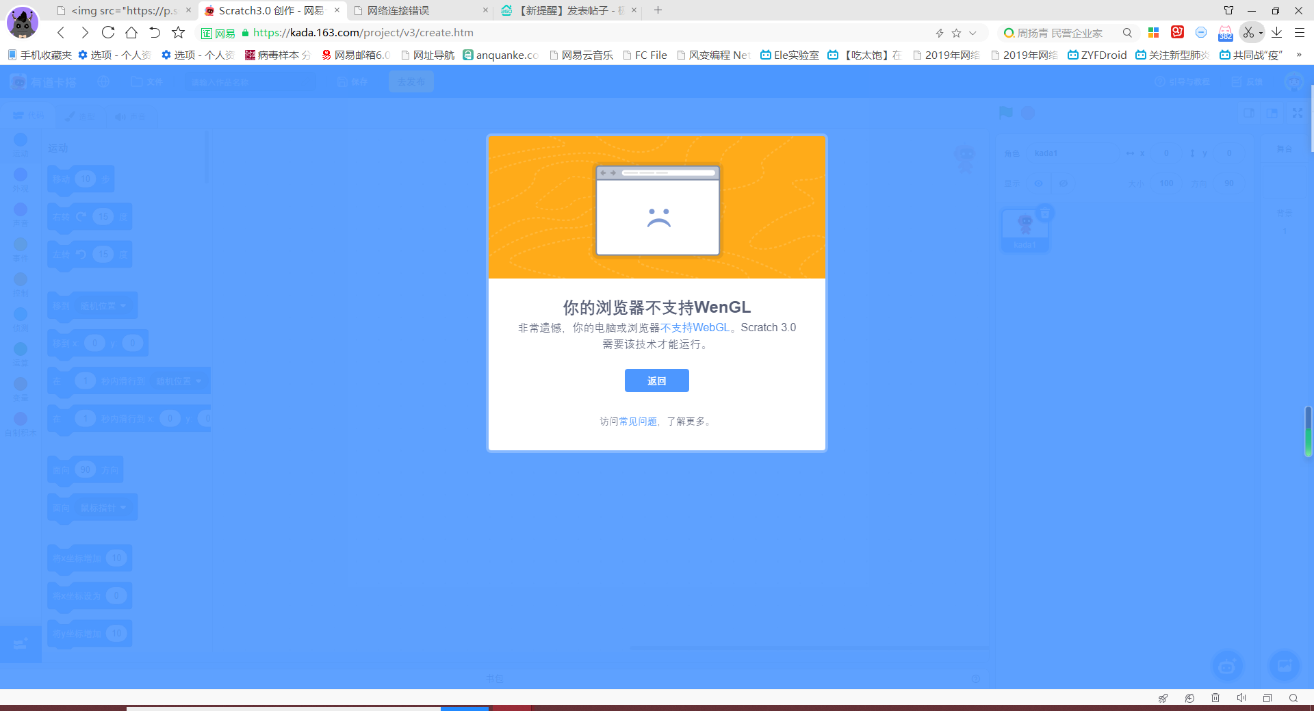1314x711 pixels.
Task: Open the ZYFDroid bookmark
Action: [x=1097, y=55]
